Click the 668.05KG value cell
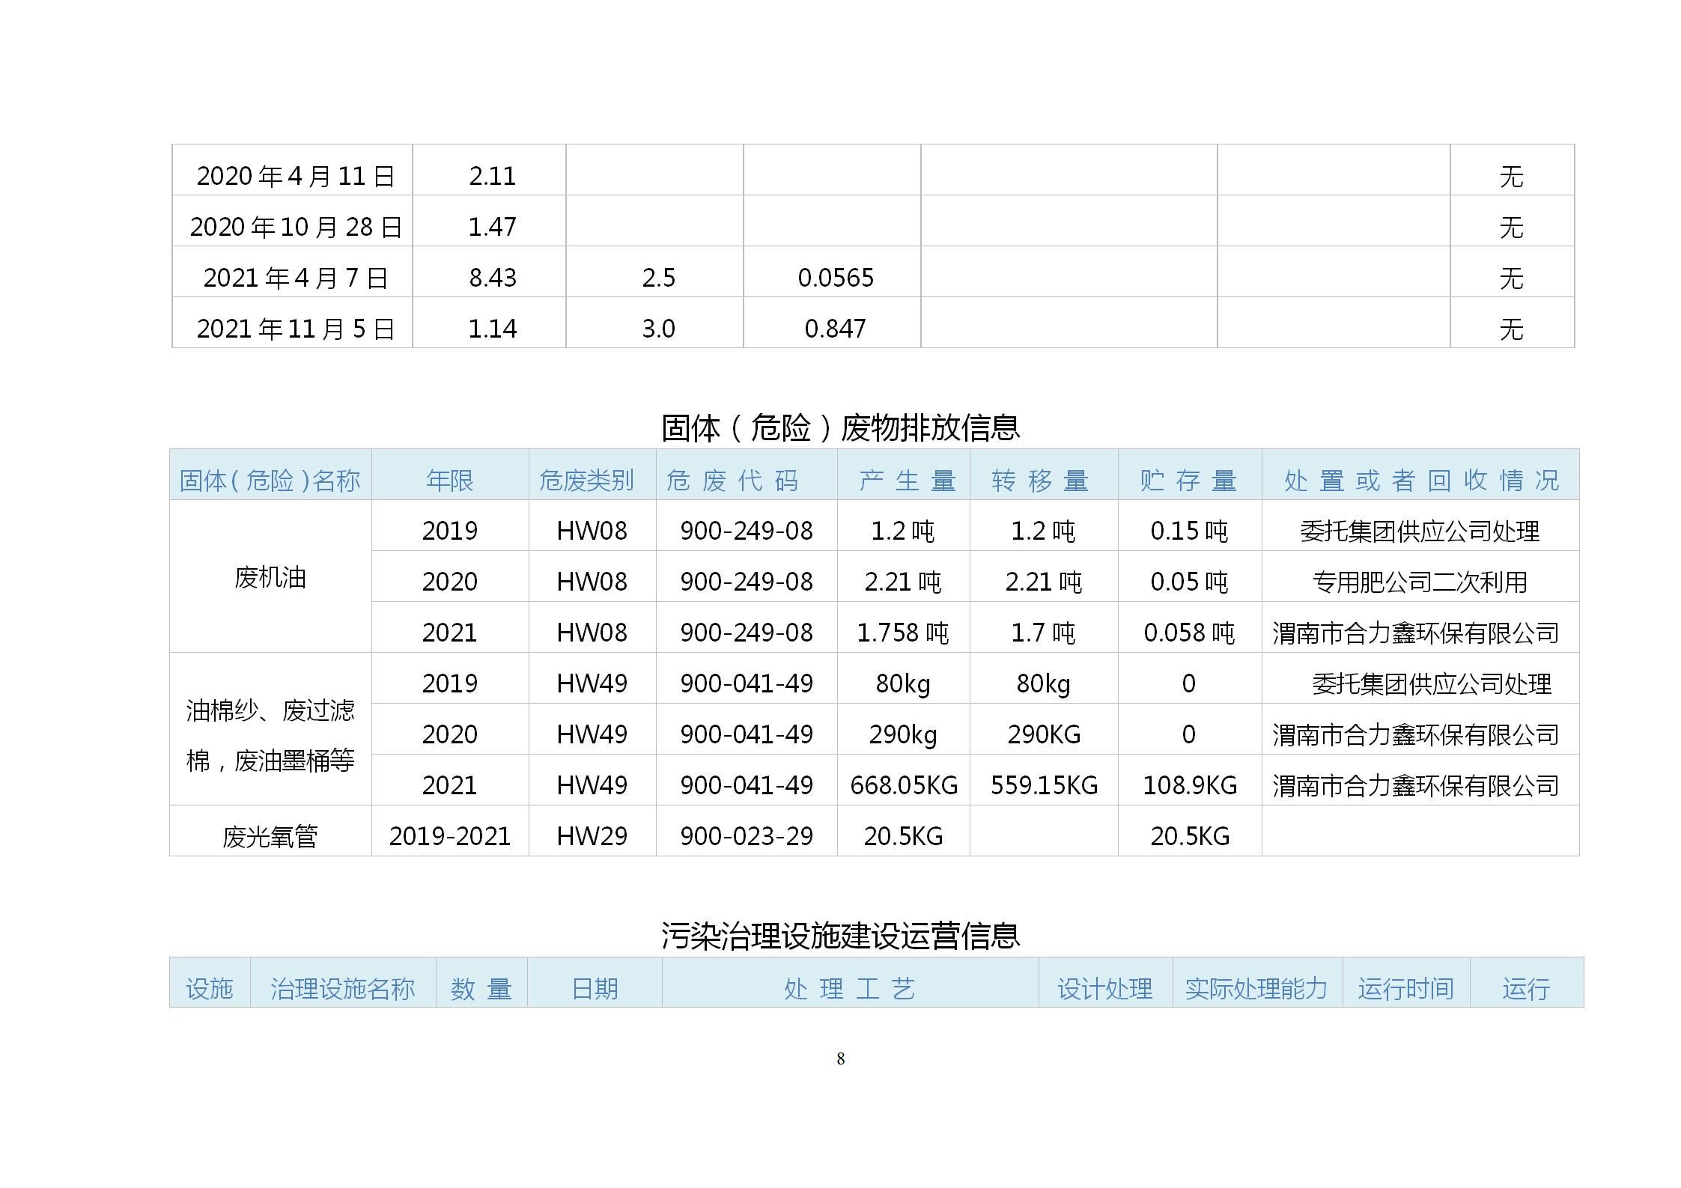 (x=904, y=785)
